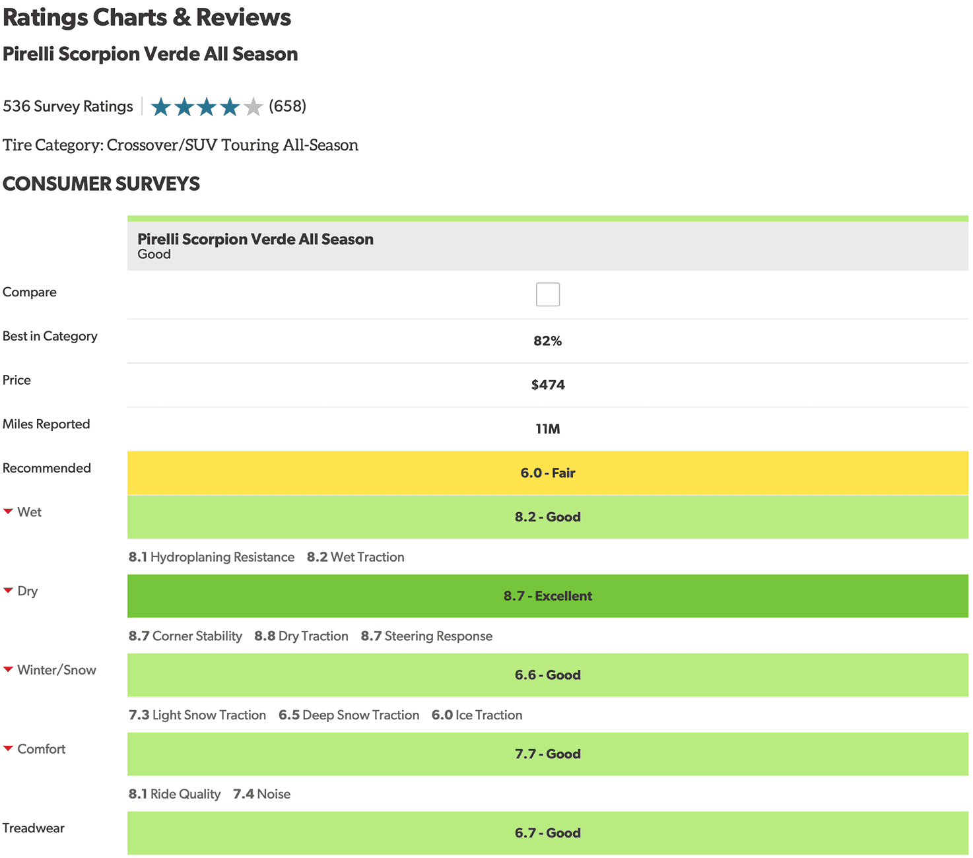Select the 6.0 - Fair recommended bar

[548, 473]
